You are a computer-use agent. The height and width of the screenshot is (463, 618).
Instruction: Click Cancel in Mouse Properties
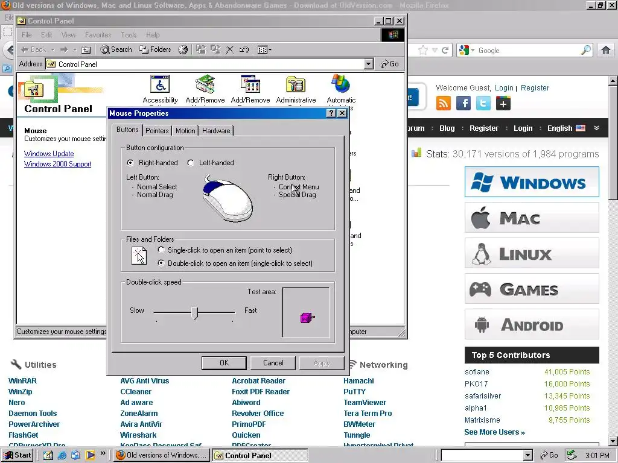point(273,362)
